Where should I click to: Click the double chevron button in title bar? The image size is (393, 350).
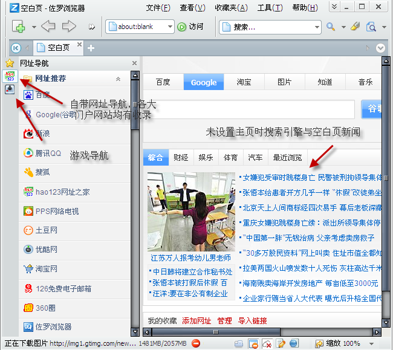point(334,7)
